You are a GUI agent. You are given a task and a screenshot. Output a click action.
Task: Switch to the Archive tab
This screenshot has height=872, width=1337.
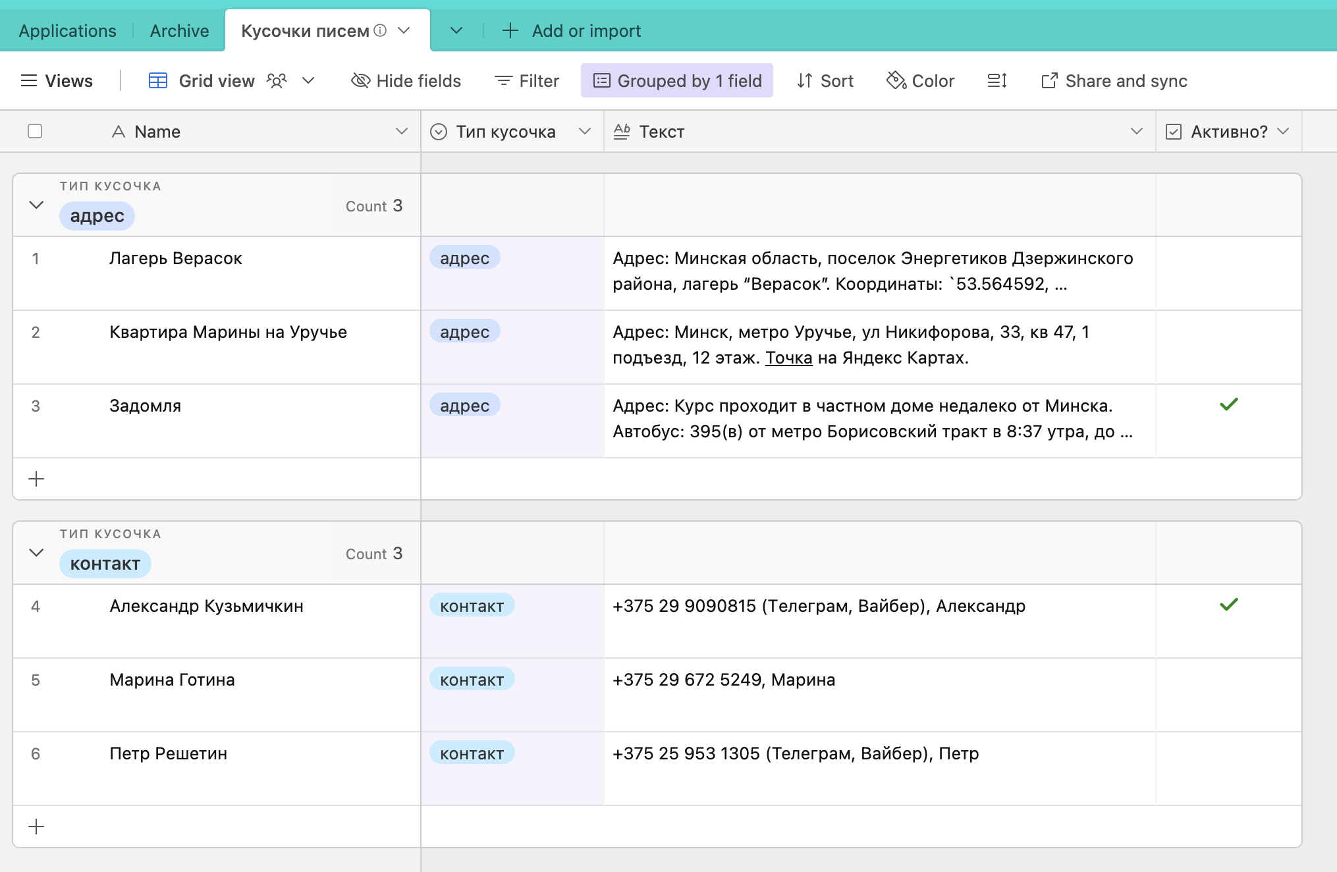(x=179, y=31)
